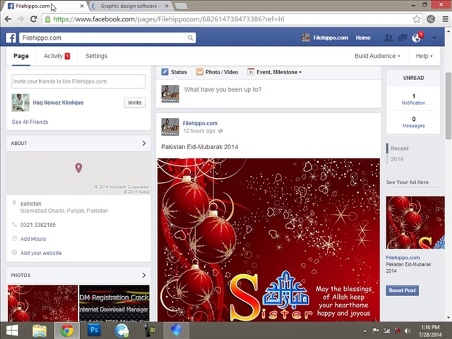Click the post privacy globe icon
Screen dimensions: 452x339
pyautogui.click(x=220, y=131)
